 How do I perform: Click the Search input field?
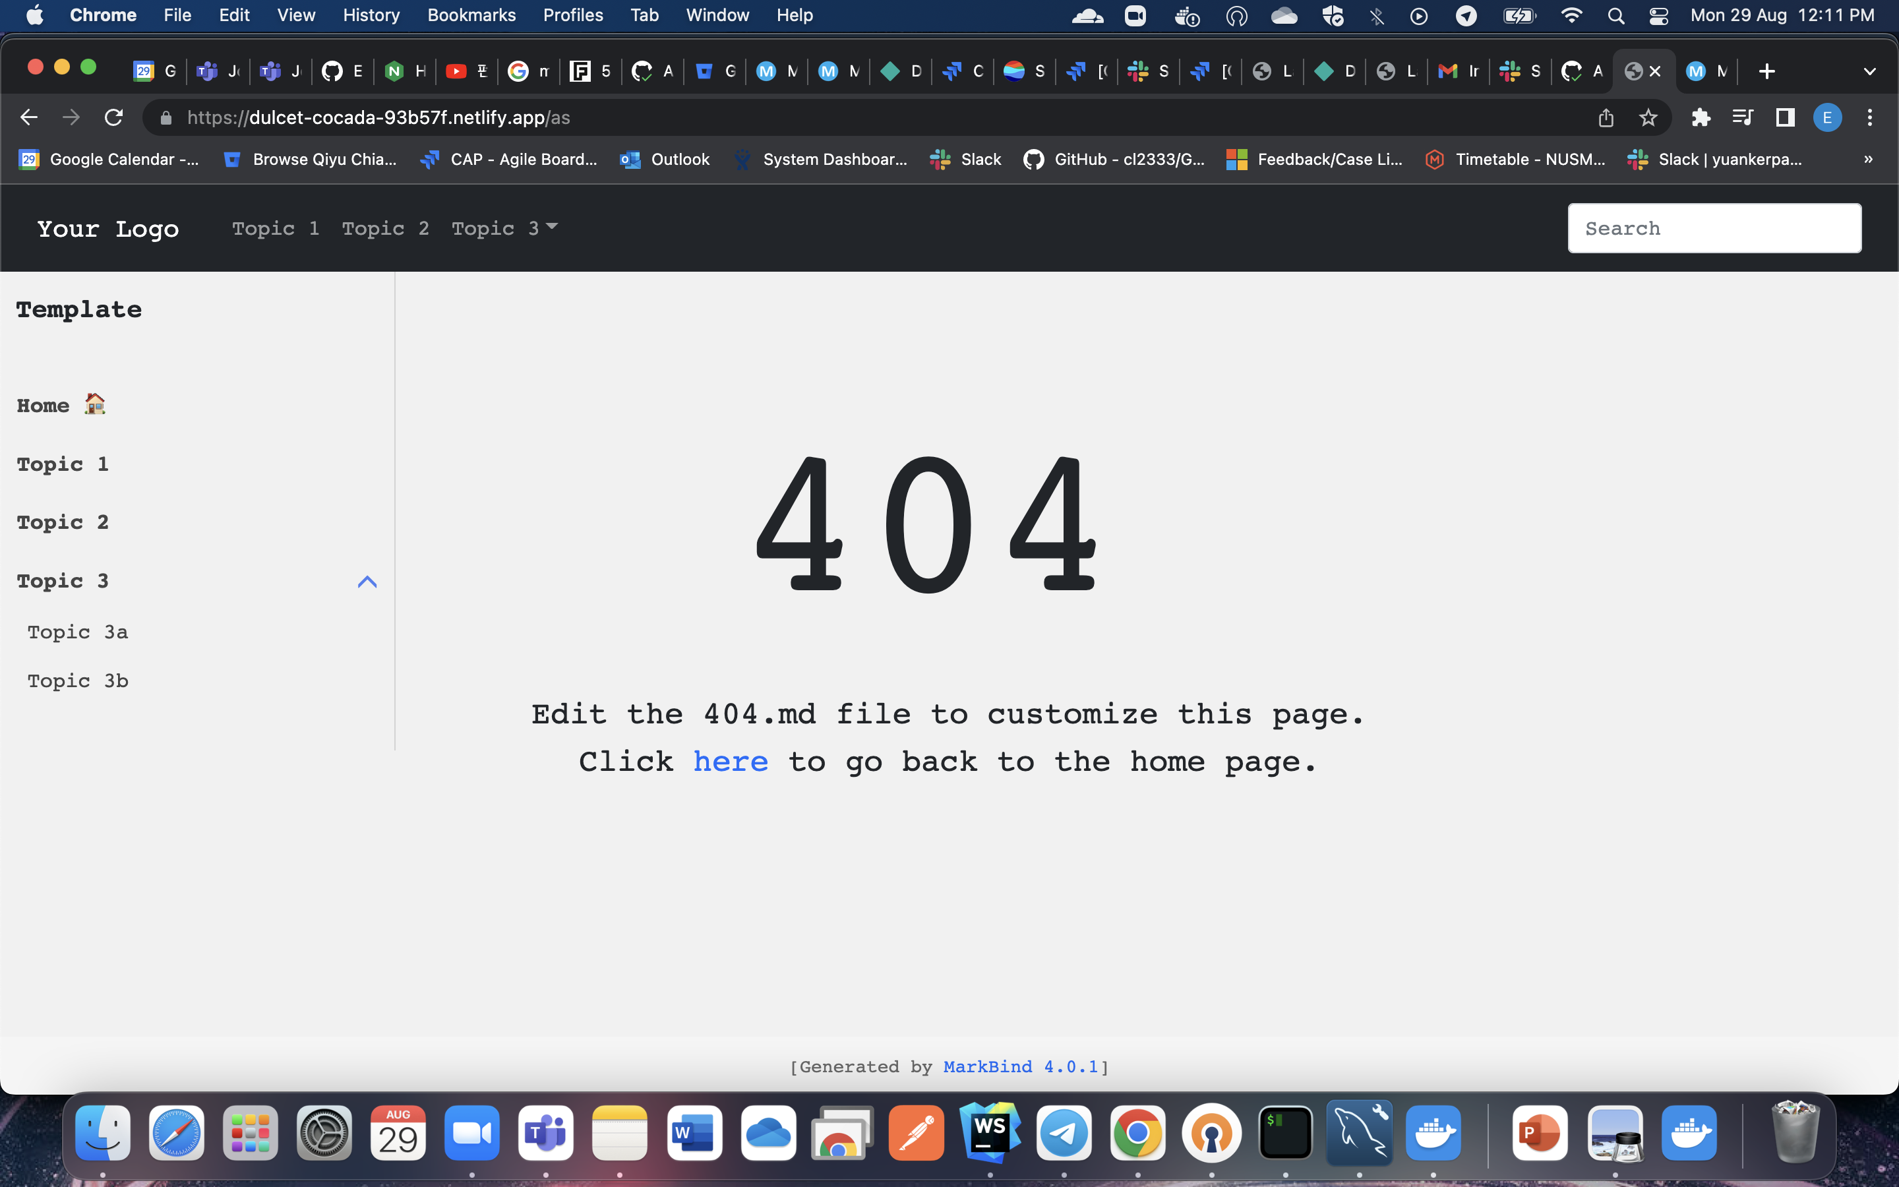click(x=1714, y=228)
